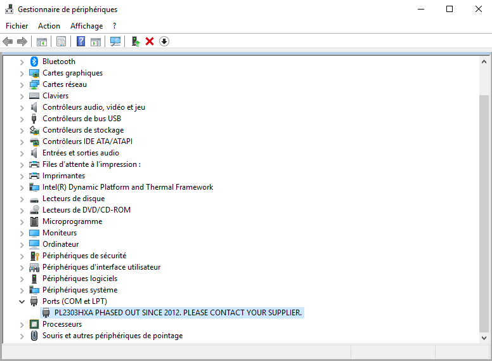Select the Imprimantes category label
This screenshot has height=361, width=492.
[63, 176]
